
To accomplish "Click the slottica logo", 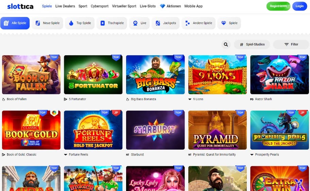I will pos(20,6).
